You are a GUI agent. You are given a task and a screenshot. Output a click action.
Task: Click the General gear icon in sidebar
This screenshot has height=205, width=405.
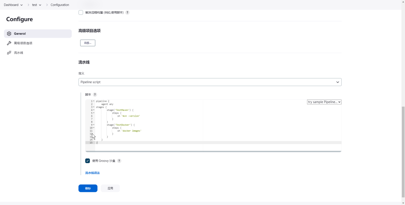[9, 34]
